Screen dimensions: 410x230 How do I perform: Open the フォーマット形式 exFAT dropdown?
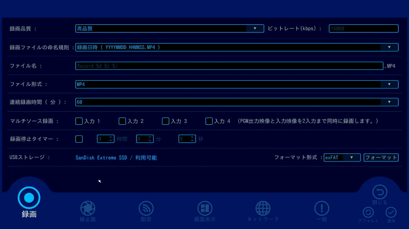tap(342, 158)
